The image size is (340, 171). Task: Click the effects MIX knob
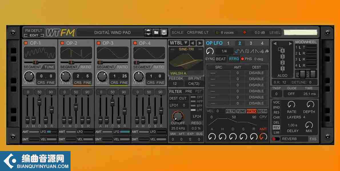tap(309, 125)
